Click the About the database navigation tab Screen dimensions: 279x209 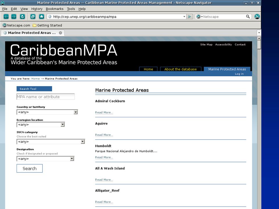[180, 69]
